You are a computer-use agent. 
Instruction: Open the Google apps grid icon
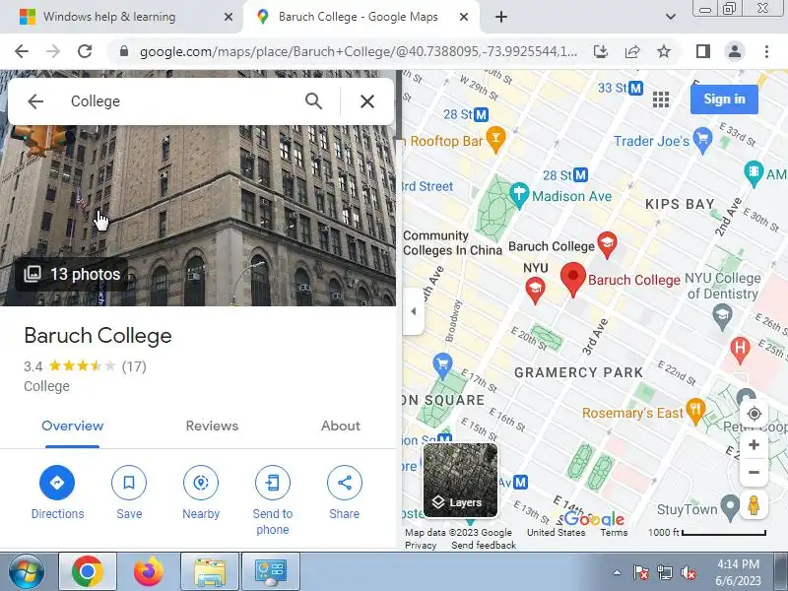tap(661, 99)
